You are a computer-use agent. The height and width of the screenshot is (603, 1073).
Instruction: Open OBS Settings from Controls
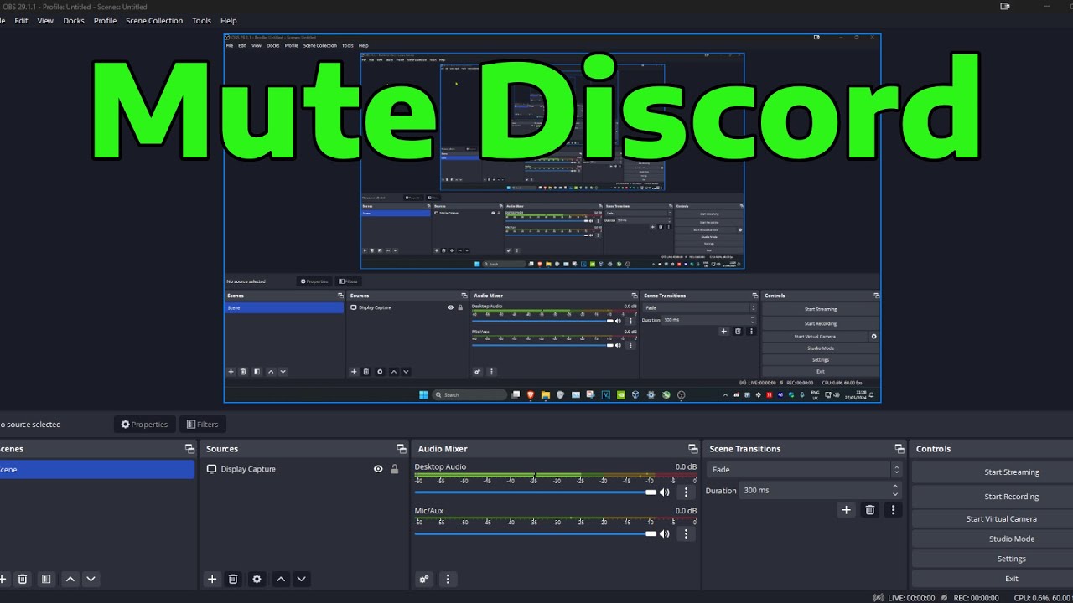click(x=1011, y=559)
